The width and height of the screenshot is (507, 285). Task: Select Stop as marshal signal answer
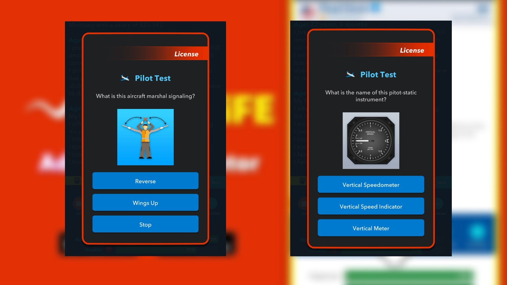(145, 225)
